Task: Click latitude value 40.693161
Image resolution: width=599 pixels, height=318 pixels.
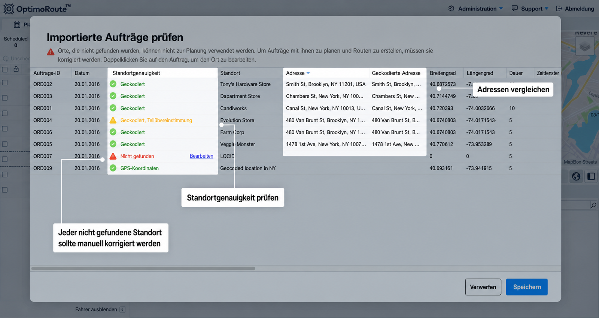Action: point(441,168)
